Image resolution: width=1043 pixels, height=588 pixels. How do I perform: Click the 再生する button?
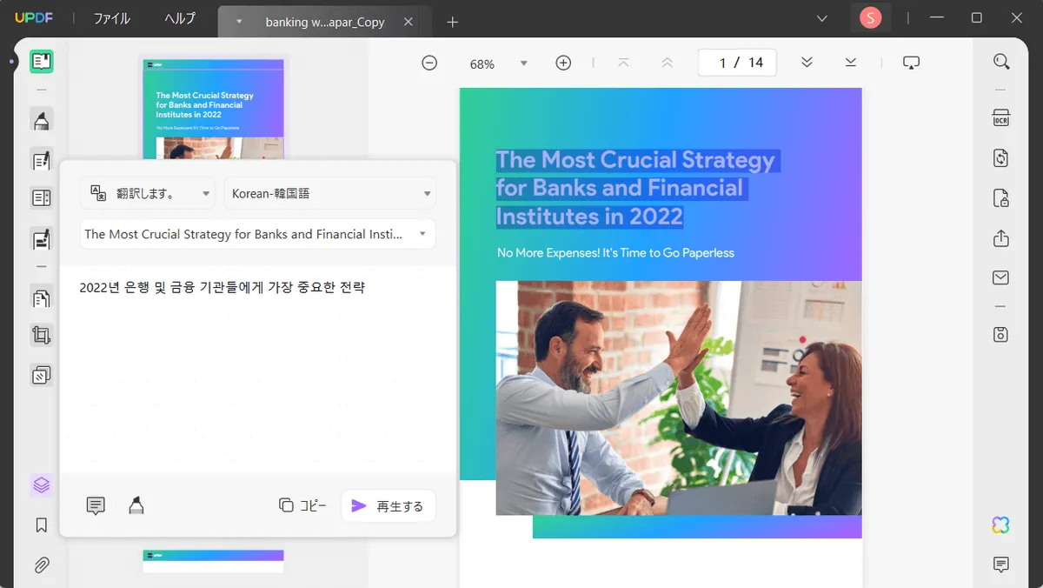[388, 505]
